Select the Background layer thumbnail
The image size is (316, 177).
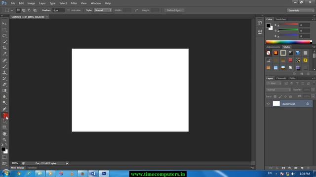pos(276,104)
